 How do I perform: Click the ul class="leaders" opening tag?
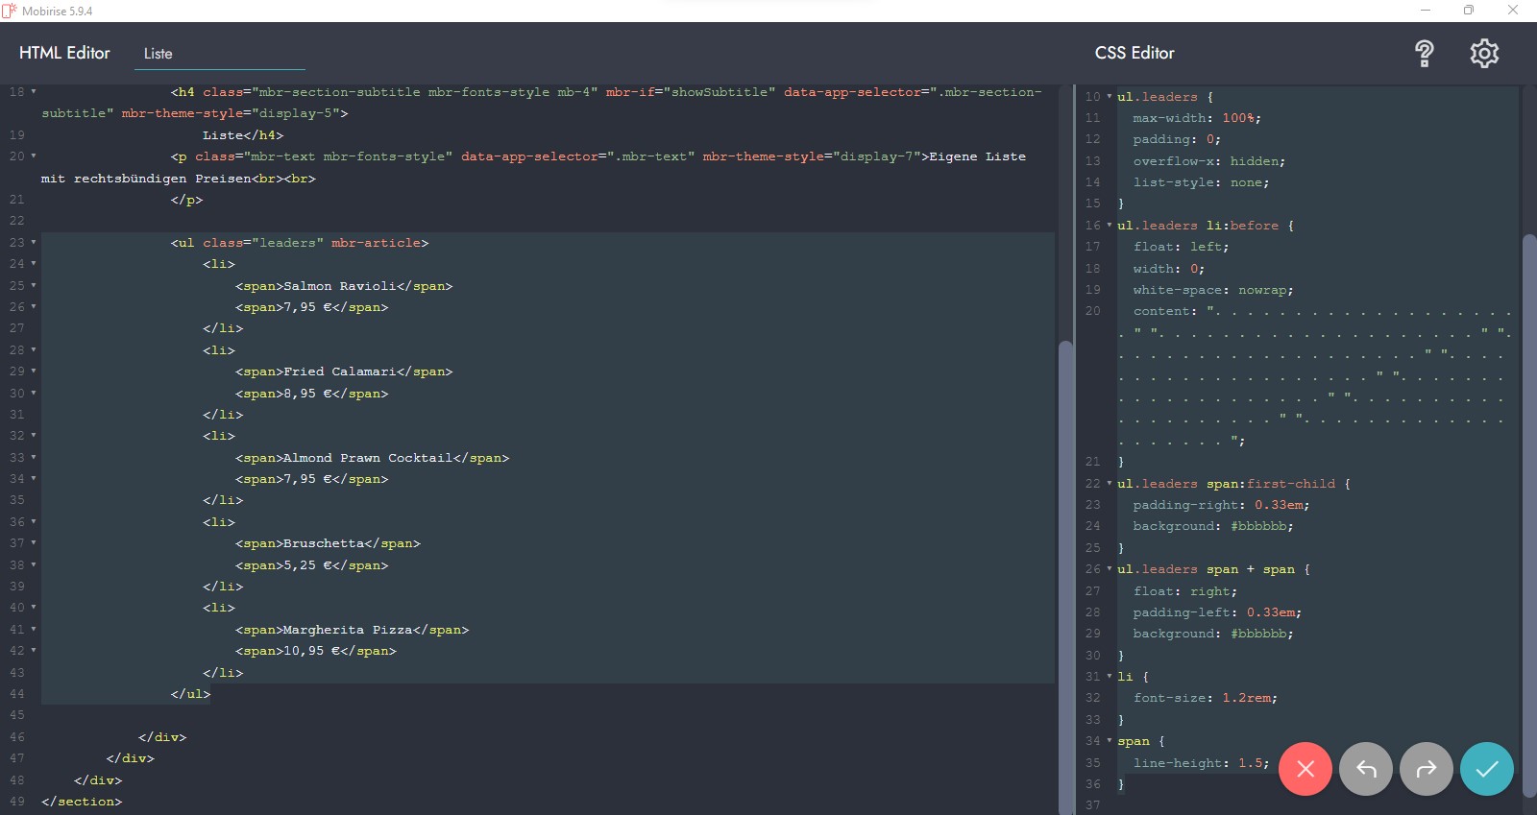pyautogui.click(x=300, y=243)
